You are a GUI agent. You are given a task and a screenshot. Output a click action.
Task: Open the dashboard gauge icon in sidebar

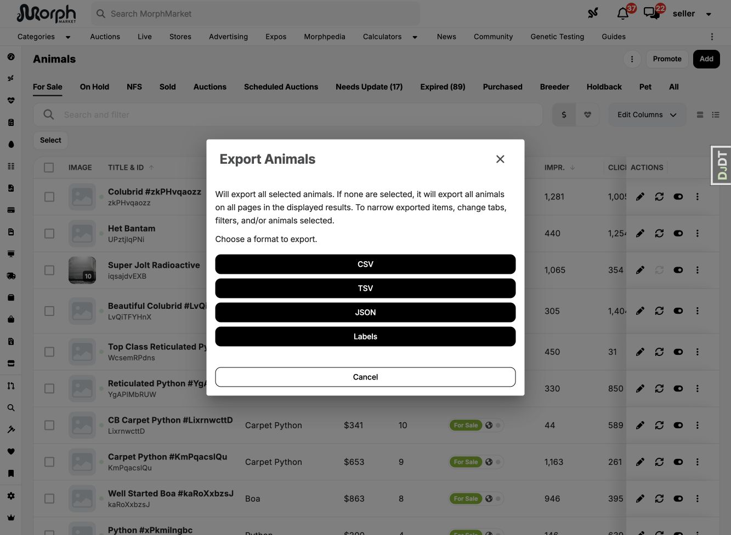(11, 57)
